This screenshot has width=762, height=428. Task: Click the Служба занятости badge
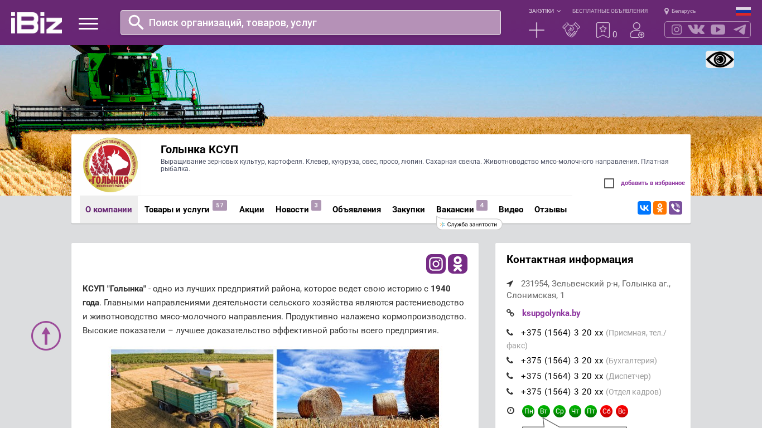tap(469, 224)
